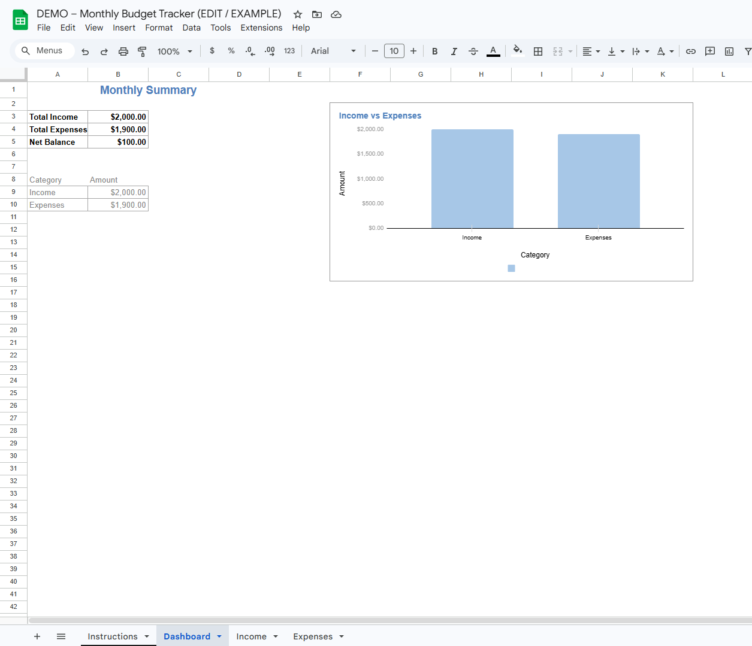Image resolution: width=752 pixels, height=646 pixels.
Task: Expand merge cells options arrow
Action: coord(570,51)
